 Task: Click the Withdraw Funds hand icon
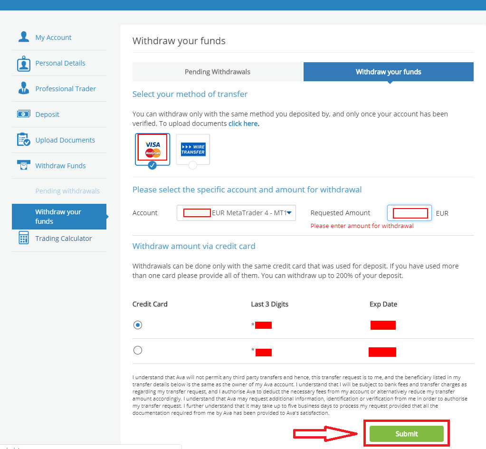[24, 165]
